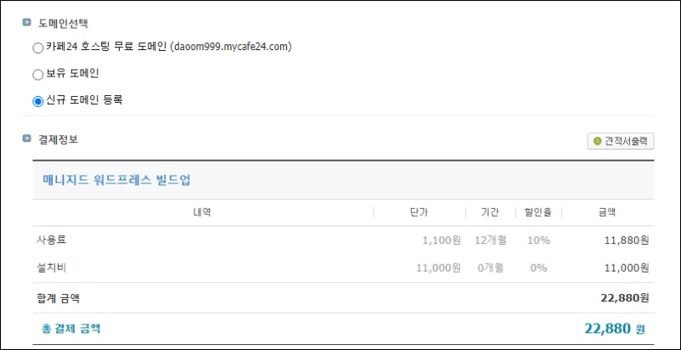Select the 카페24 호스팅 무료 도메인 radio button
681x350 pixels.
point(37,48)
